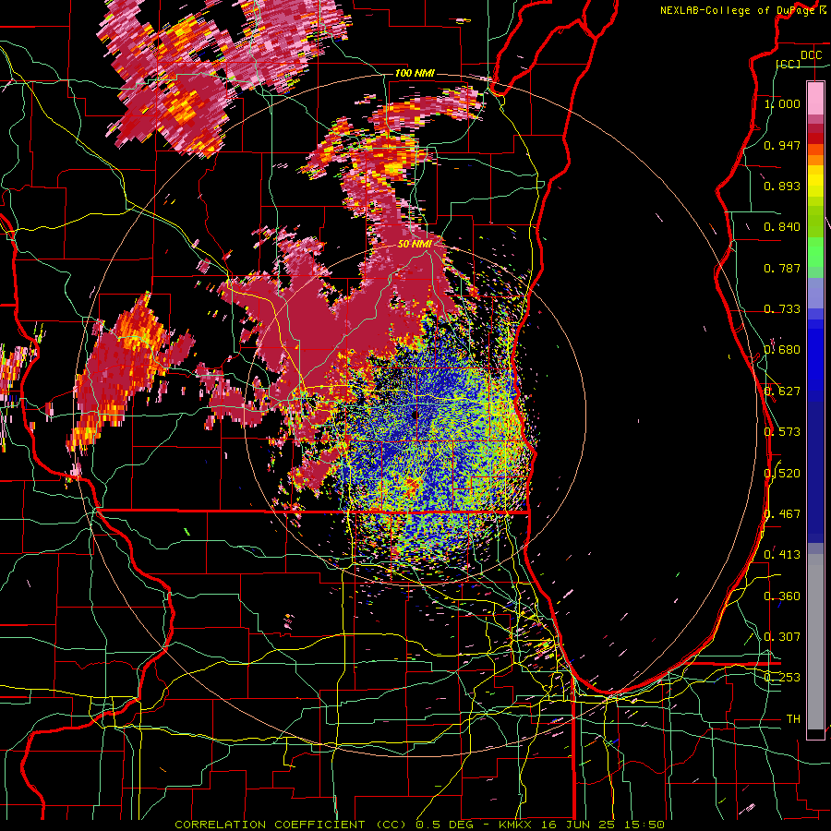Click the 100 NMI range ring label

[415, 73]
